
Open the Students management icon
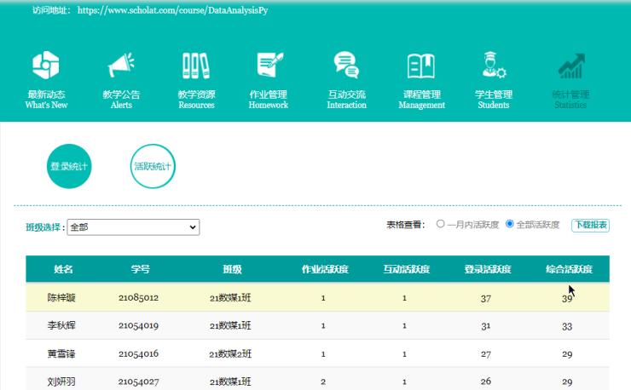tap(494, 66)
